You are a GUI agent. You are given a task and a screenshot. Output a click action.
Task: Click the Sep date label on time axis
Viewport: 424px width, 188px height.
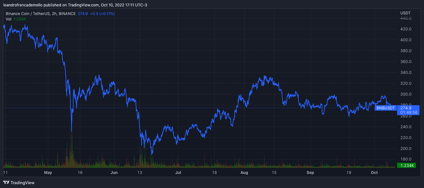click(310, 173)
